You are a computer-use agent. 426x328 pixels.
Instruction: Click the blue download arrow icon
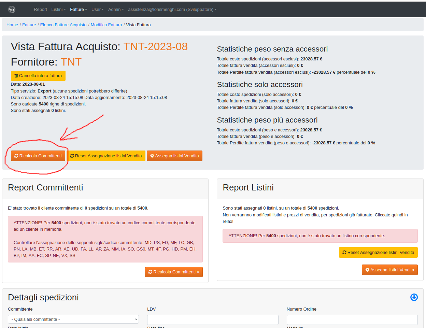coord(414,297)
